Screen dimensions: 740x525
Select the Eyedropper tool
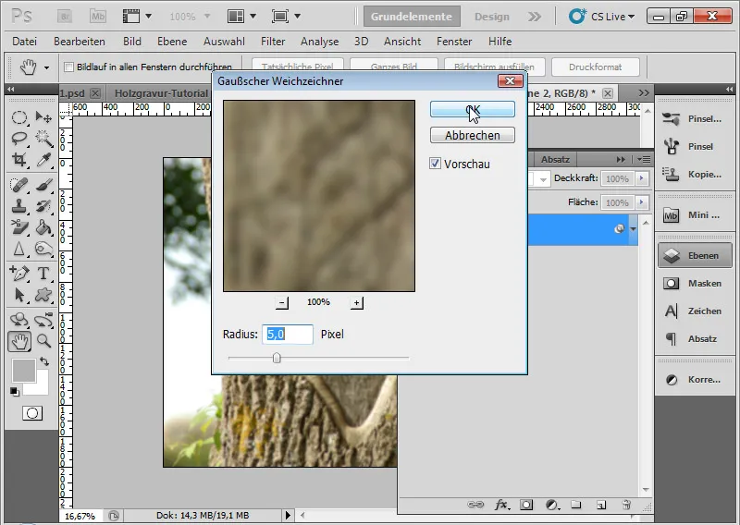click(43, 160)
